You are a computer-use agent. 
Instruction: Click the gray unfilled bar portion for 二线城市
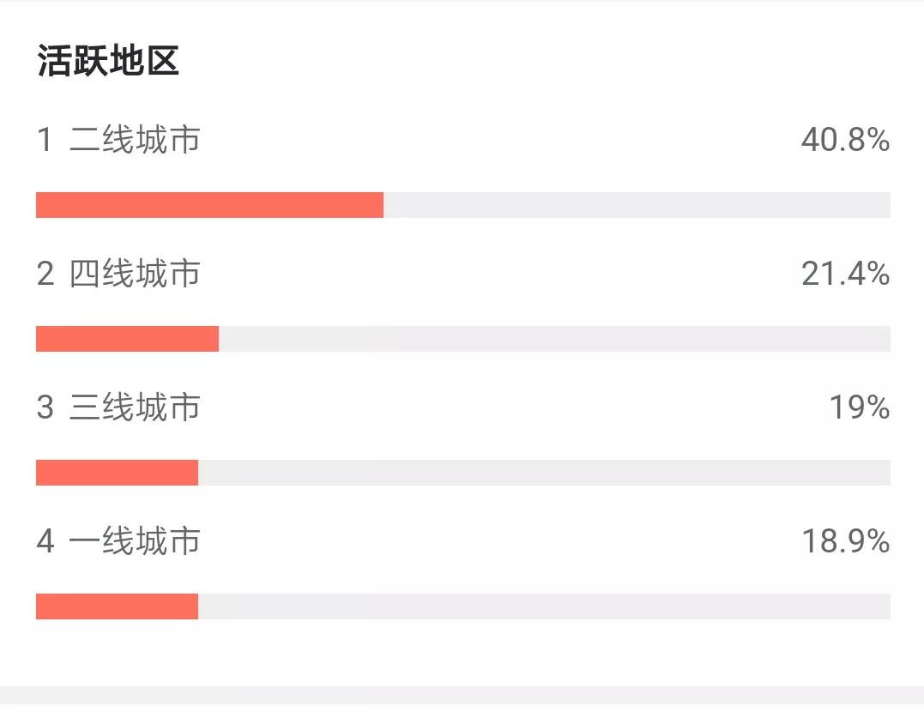[637, 205]
